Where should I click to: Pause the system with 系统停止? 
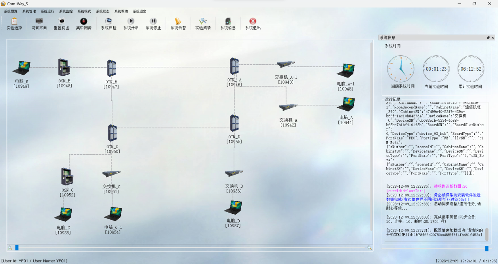click(153, 23)
